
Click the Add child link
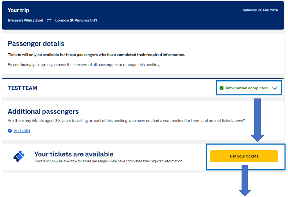(22, 131)
